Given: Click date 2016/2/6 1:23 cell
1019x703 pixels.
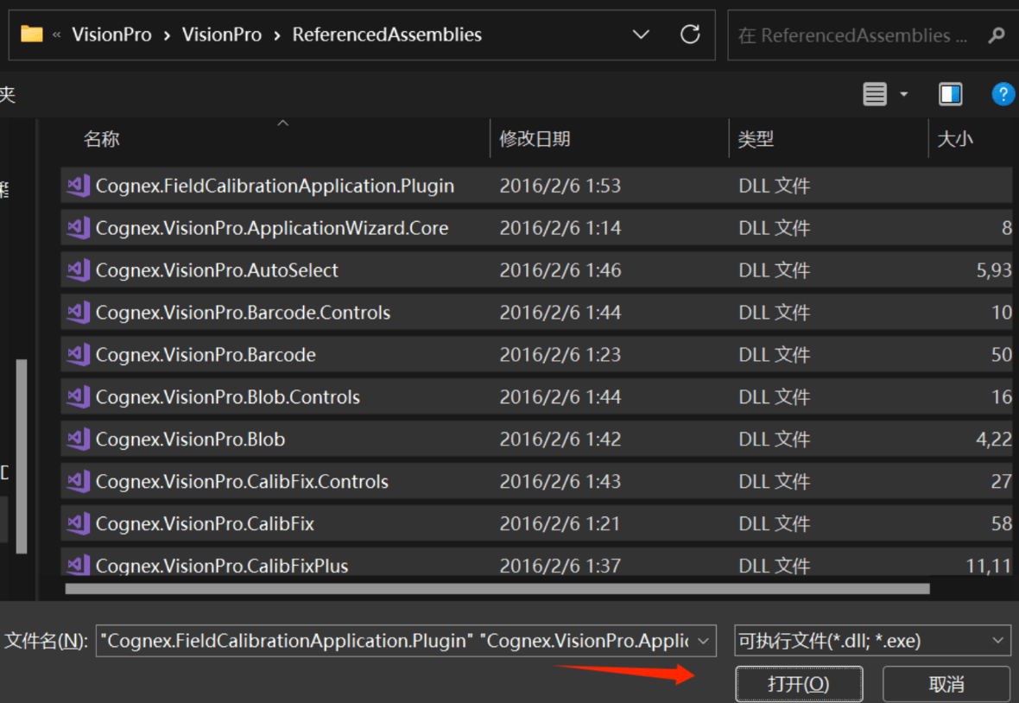Looking at the screenshot, I should [x=560, y=355].
